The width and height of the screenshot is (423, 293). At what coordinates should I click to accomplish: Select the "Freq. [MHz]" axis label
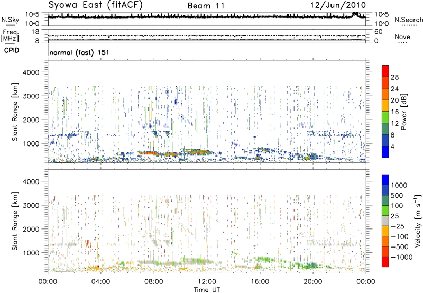[x=10, y=36]
